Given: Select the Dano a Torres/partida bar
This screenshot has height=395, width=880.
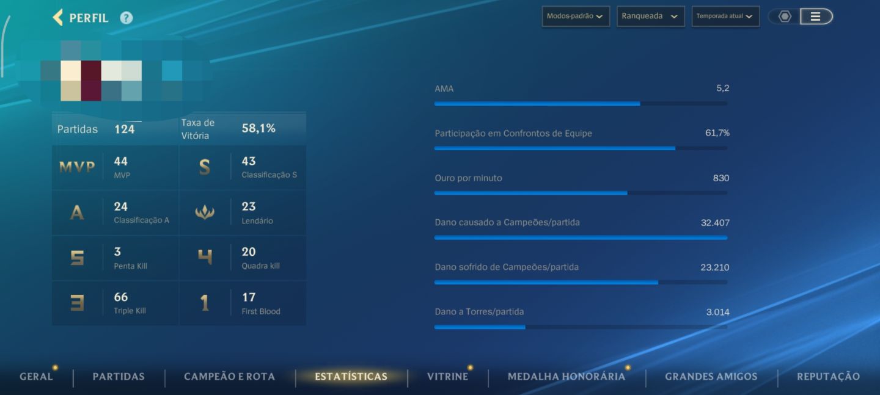Looking at the screenshot, I should (581, 327).
